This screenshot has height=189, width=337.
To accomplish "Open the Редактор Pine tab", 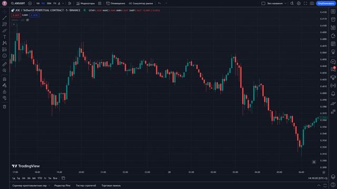I will pos(62,185).
